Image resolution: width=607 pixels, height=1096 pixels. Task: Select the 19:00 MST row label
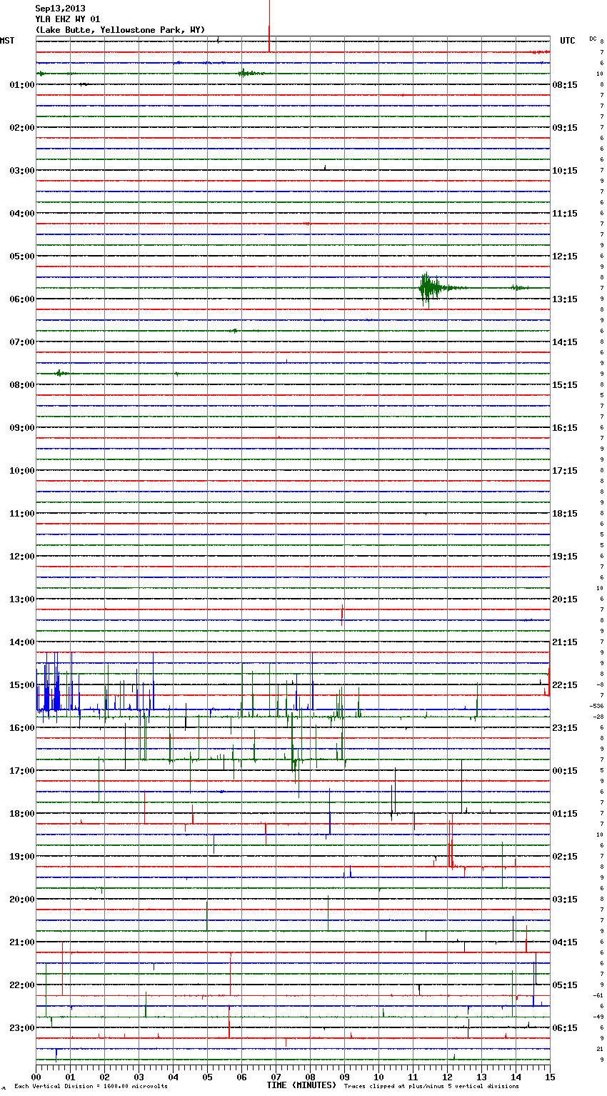(22, 857)
